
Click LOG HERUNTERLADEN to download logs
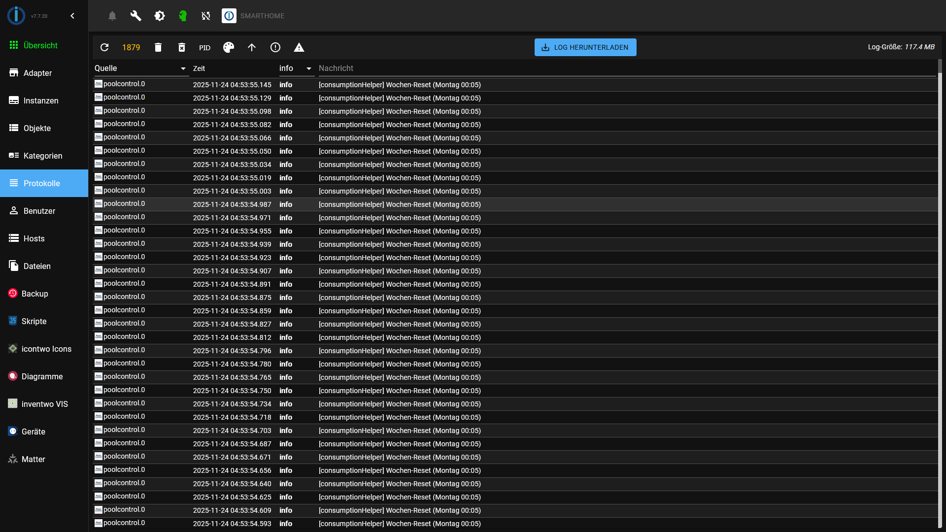click(x=585, y=47)
